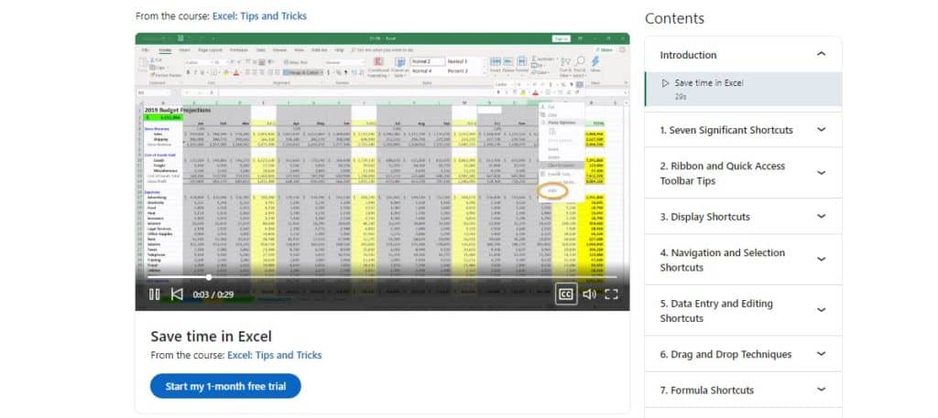This screenshot has height=418, width=938.
Task: Start my 1-month free trial
Action: tap(225, 386)
